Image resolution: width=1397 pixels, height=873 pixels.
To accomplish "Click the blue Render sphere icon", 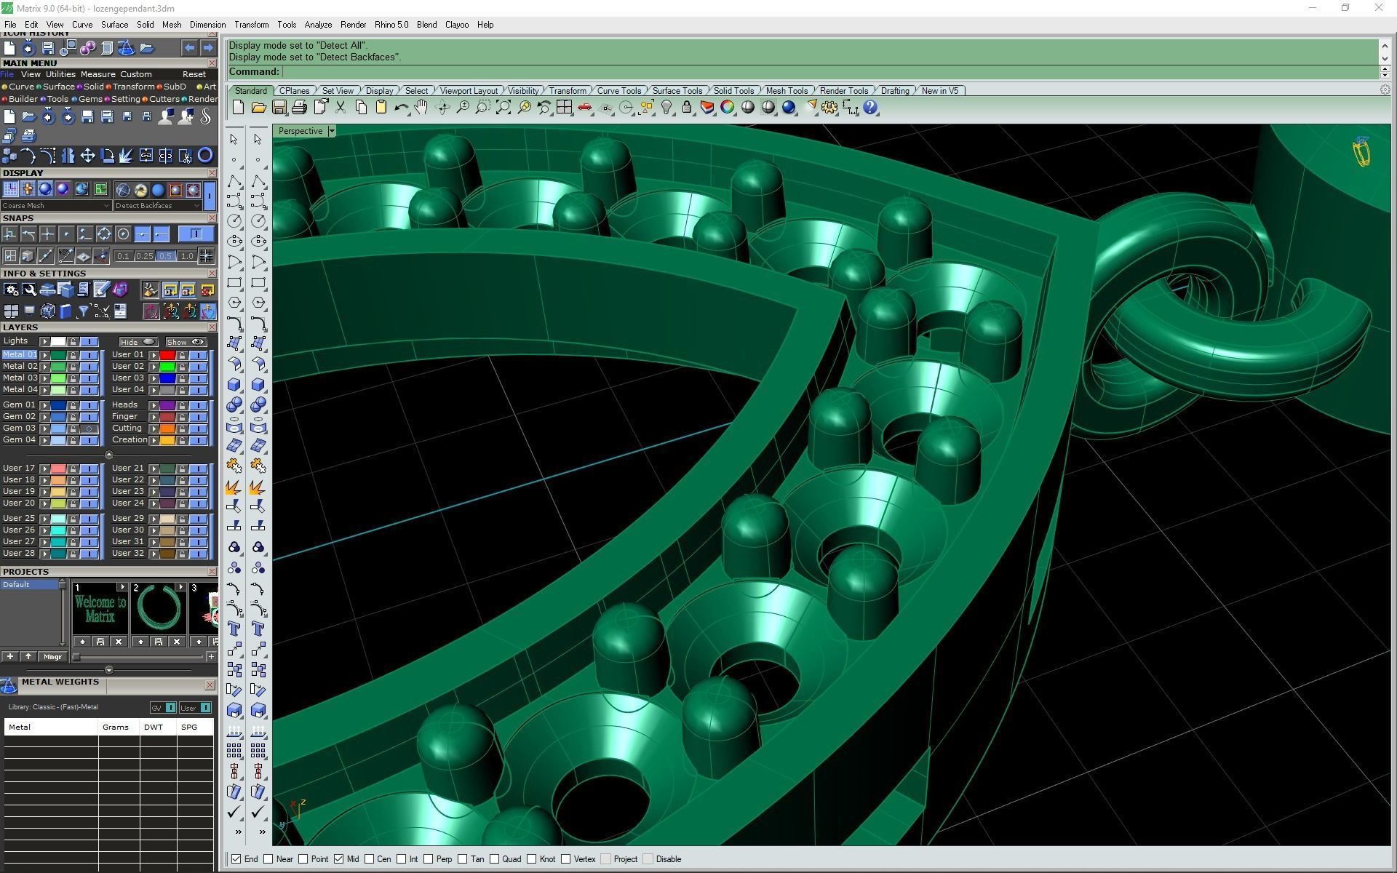I will click(789, 108).
